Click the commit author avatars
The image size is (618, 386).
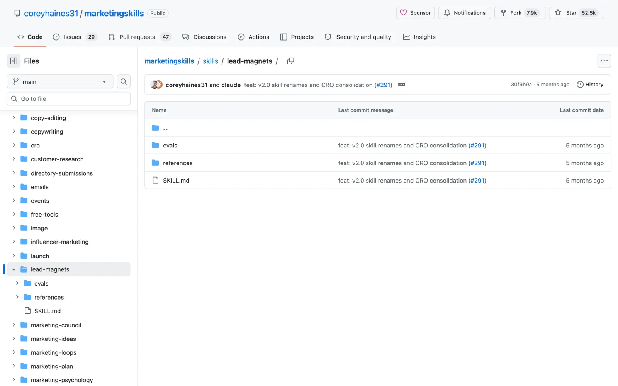click(156, 85)
